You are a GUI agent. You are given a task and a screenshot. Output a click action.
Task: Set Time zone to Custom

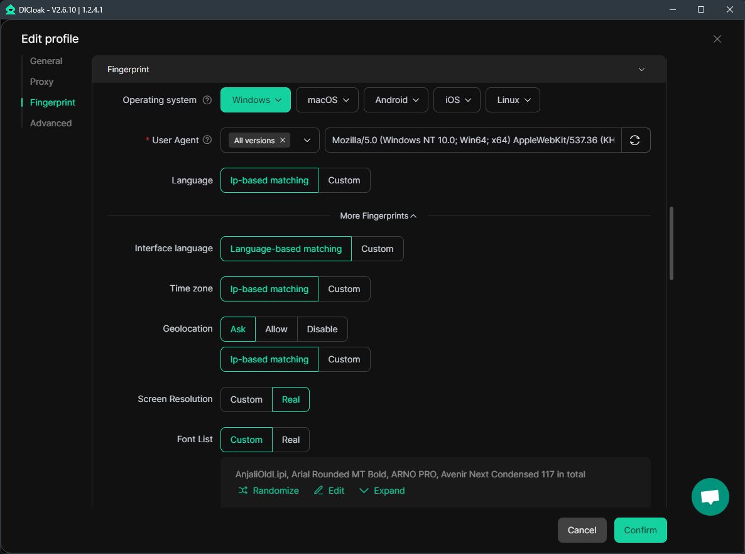point(344,289)
